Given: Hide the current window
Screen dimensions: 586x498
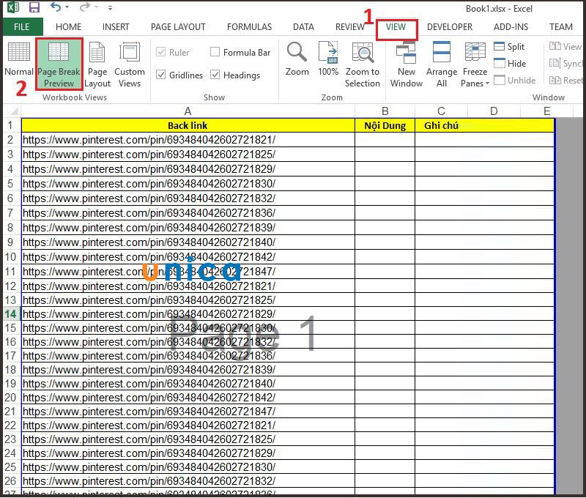Looking at the screenshot, I should pos(510,64).
